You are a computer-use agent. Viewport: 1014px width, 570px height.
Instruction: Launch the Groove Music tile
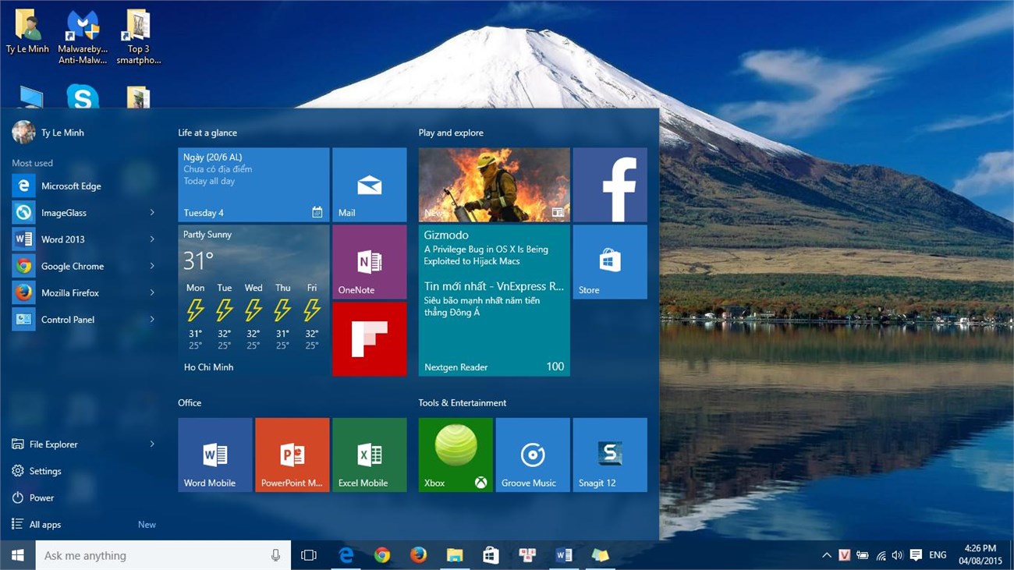(533, 455)
